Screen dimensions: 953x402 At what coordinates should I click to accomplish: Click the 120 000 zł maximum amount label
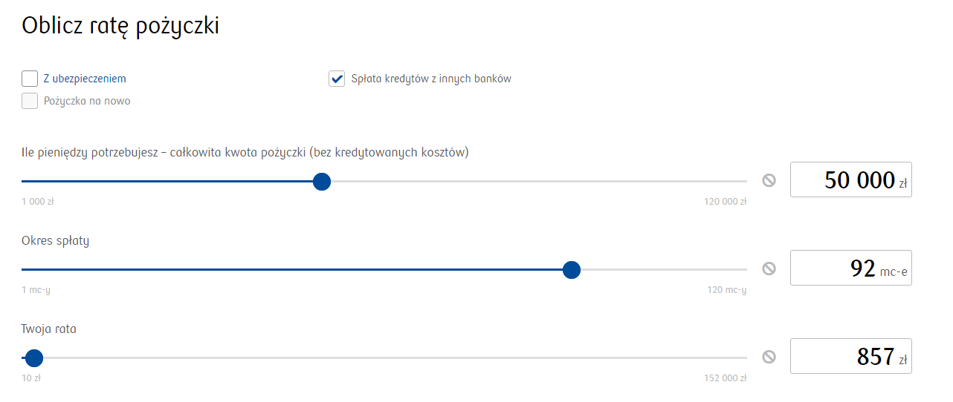pyautogui.click(x=725, y=202)
